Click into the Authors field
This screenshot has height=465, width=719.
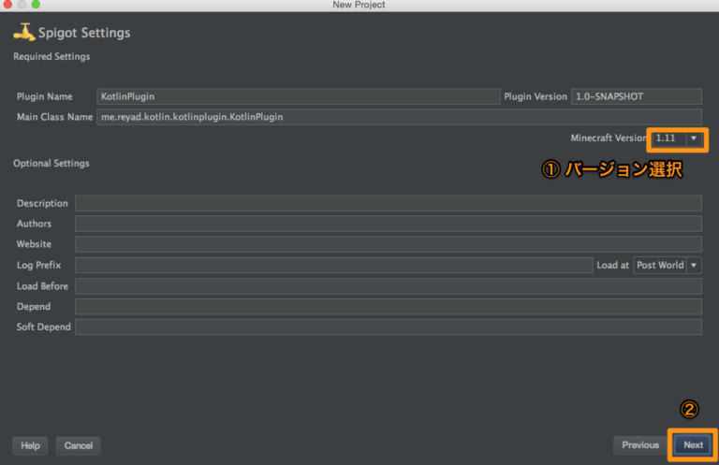coord(389,224)
